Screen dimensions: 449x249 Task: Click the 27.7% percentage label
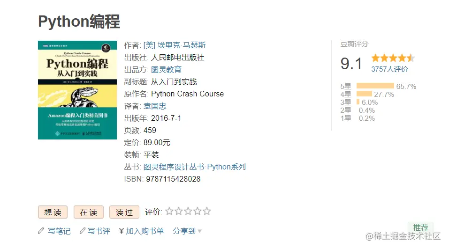pyautogui.click(x=384, y=95)
